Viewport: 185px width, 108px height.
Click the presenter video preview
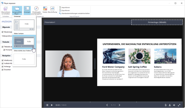(69, 64)
